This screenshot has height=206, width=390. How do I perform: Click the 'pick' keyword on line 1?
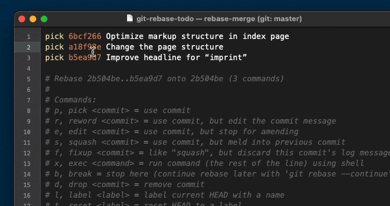click(x=55, y=36)
